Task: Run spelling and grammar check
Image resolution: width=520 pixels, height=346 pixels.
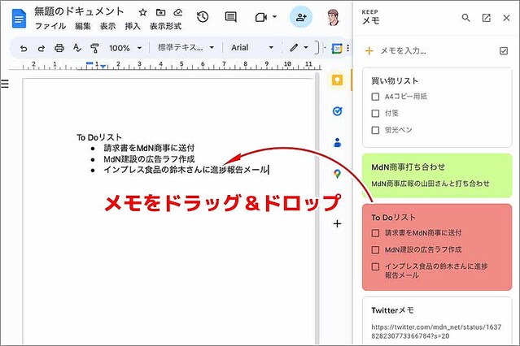Action: pyautogui.click(x=76, y=48)
